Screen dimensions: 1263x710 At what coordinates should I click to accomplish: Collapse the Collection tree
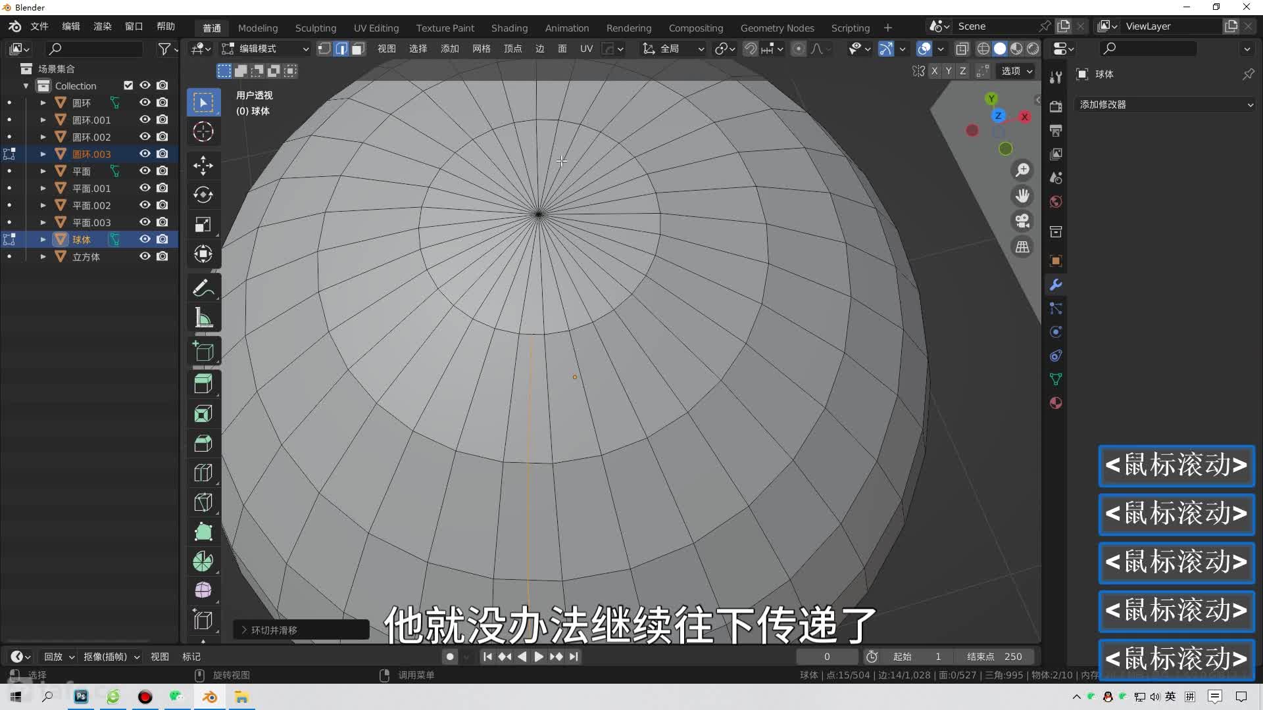26,85
